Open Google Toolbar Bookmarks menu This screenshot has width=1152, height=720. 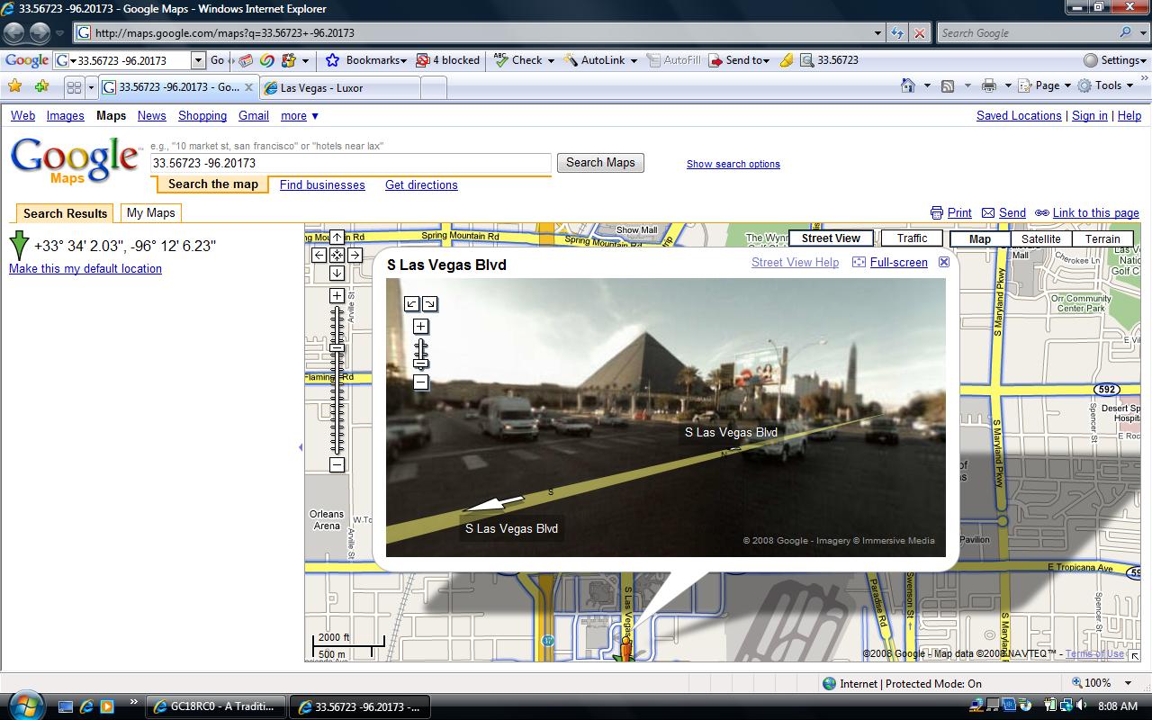364,60
